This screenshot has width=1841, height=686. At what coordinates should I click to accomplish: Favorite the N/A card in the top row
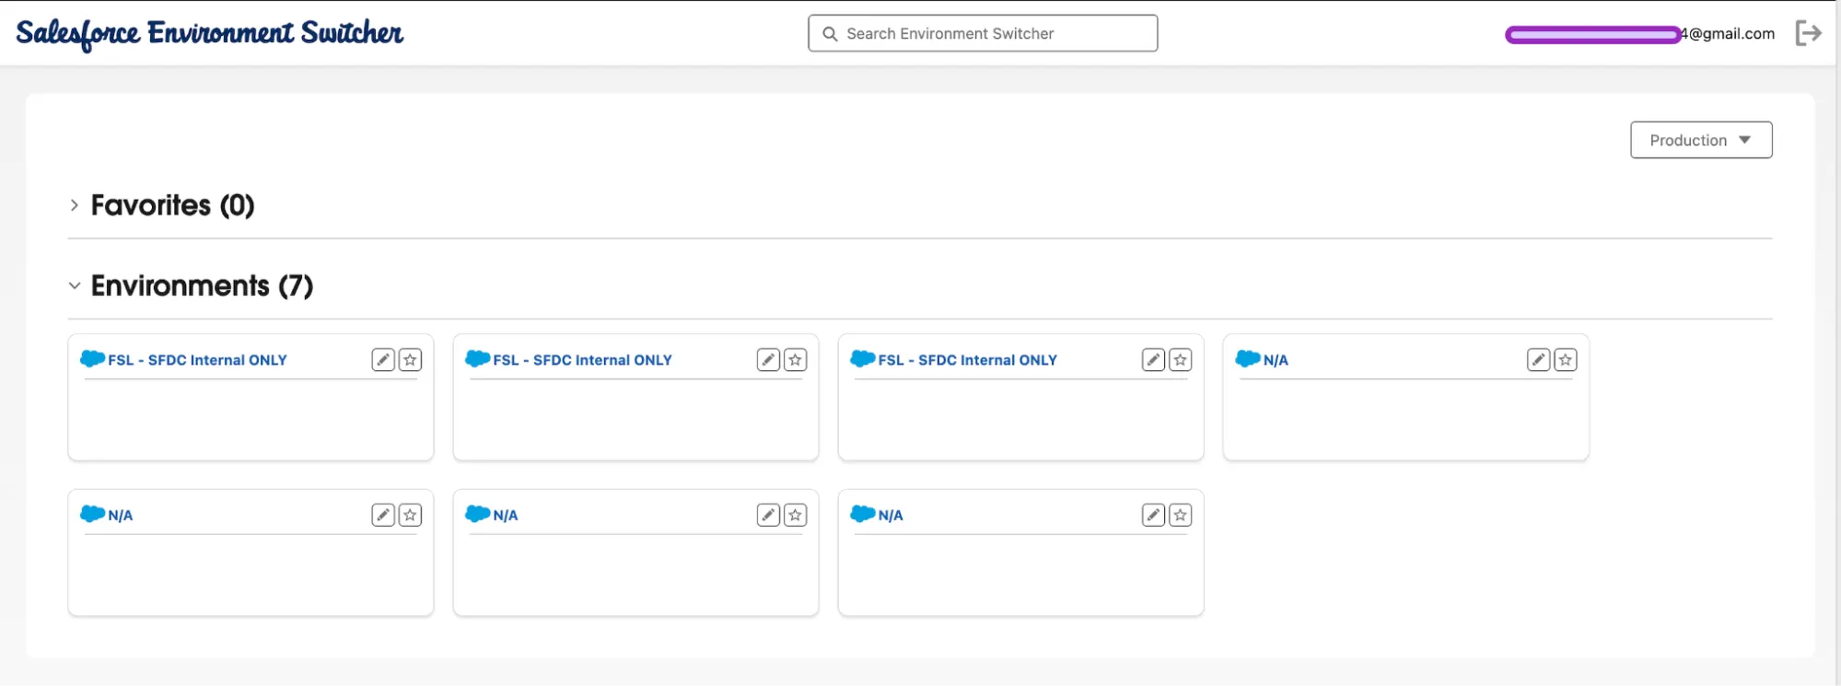click(1566, 360)
